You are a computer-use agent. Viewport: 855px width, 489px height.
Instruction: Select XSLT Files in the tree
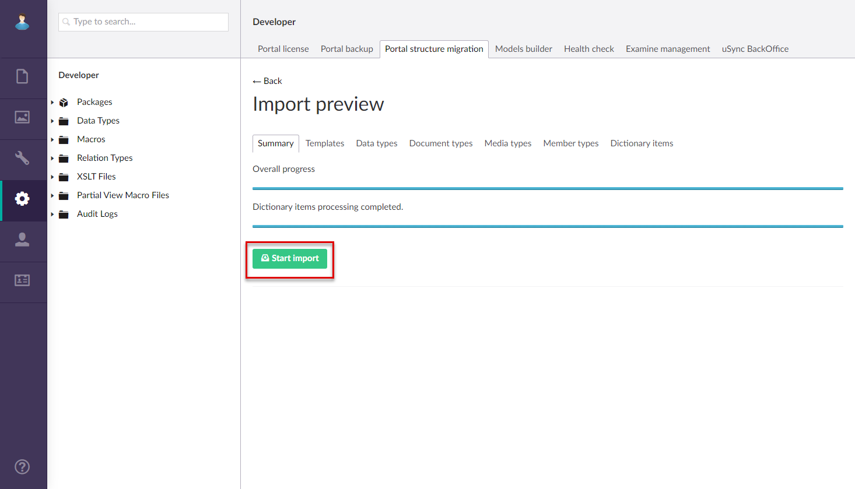[96, 177]
